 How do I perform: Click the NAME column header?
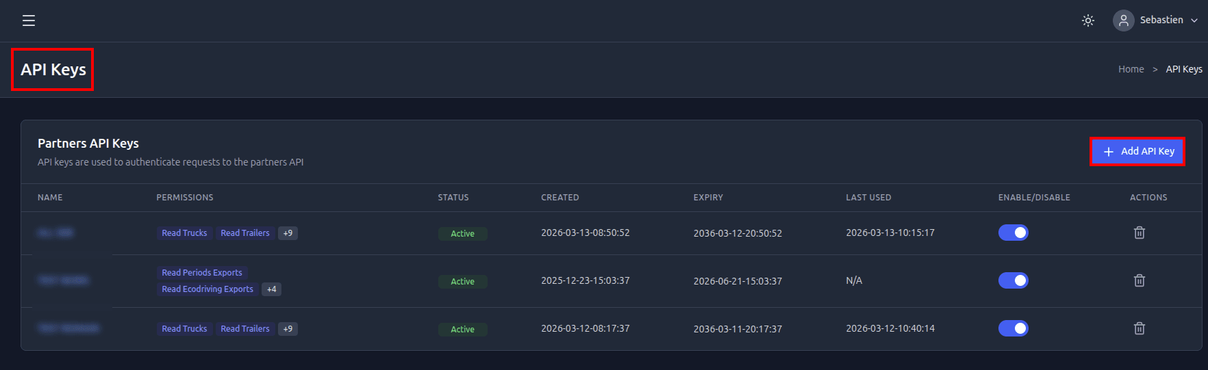pos(50,198)
